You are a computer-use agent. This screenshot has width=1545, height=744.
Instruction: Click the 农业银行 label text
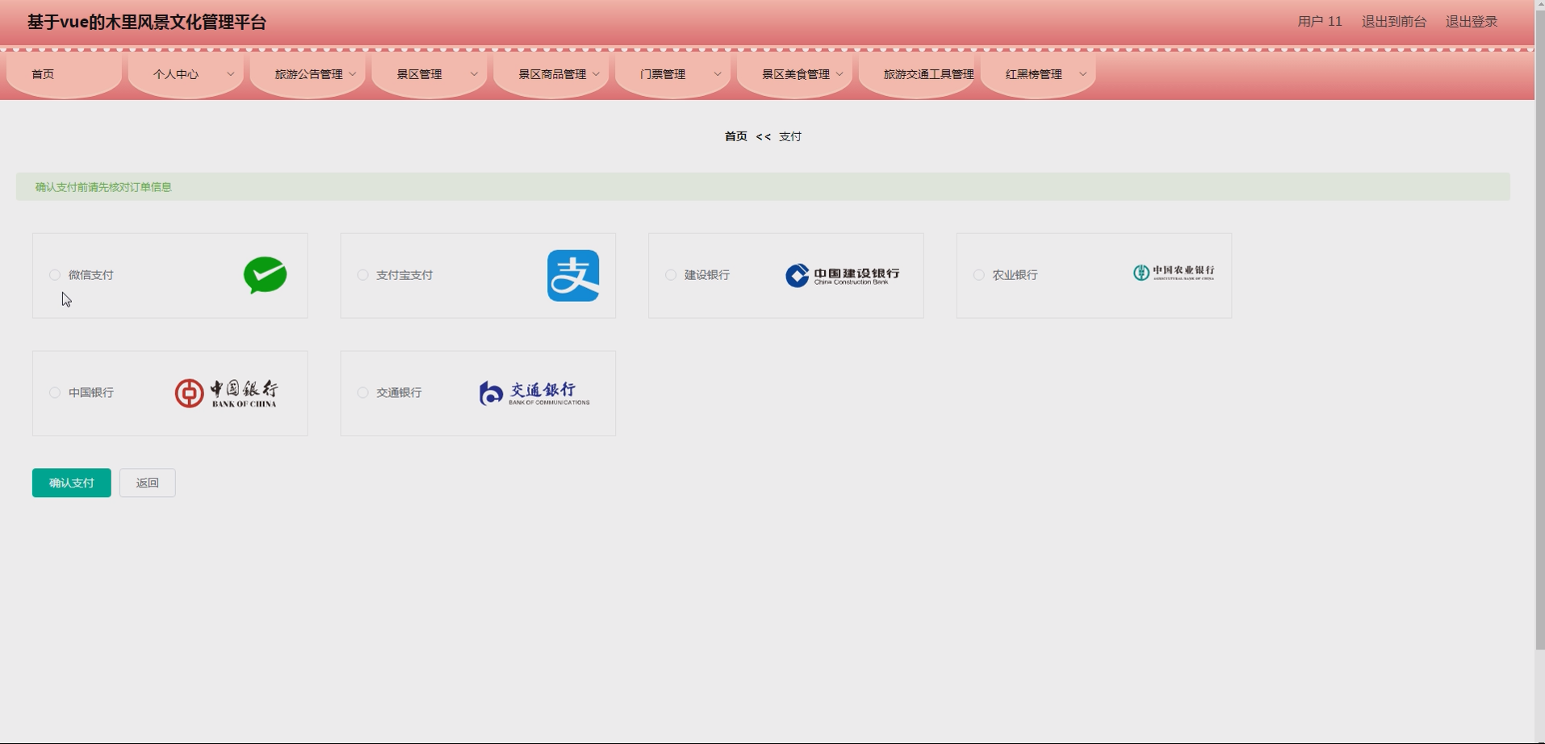pyautogui.click(x=1015, y=275)
